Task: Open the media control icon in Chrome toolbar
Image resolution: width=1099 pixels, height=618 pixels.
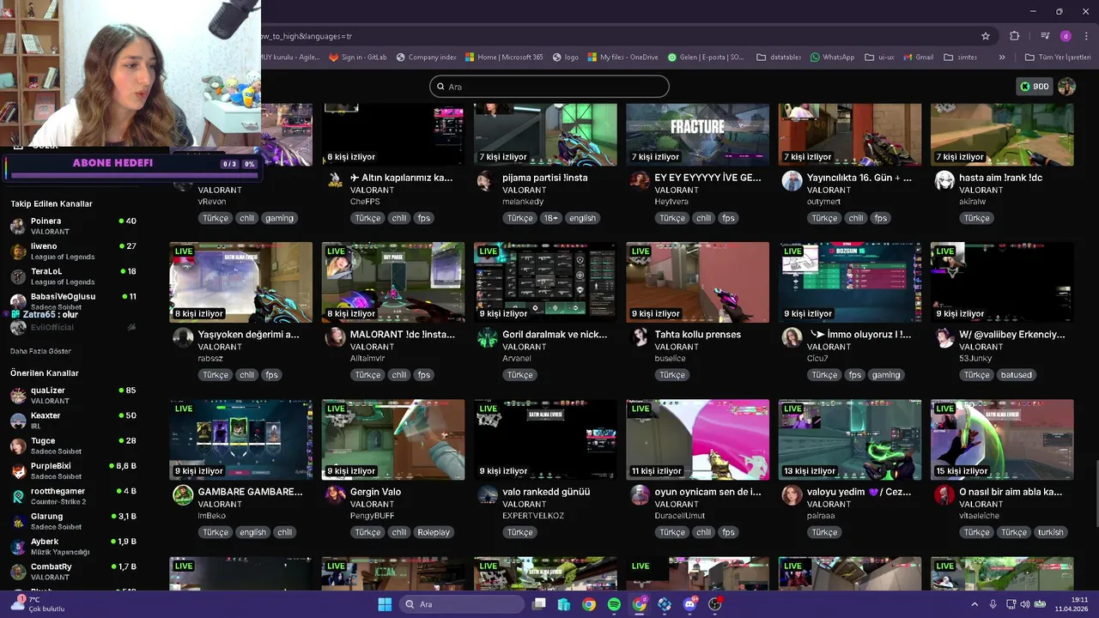Action: pos(1045,36)
